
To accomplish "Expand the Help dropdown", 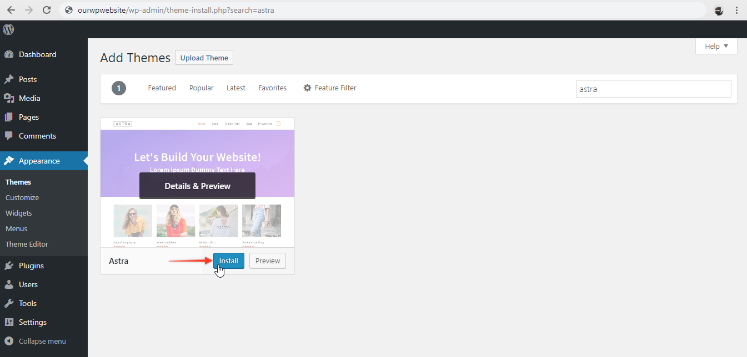I will point(716,47).
